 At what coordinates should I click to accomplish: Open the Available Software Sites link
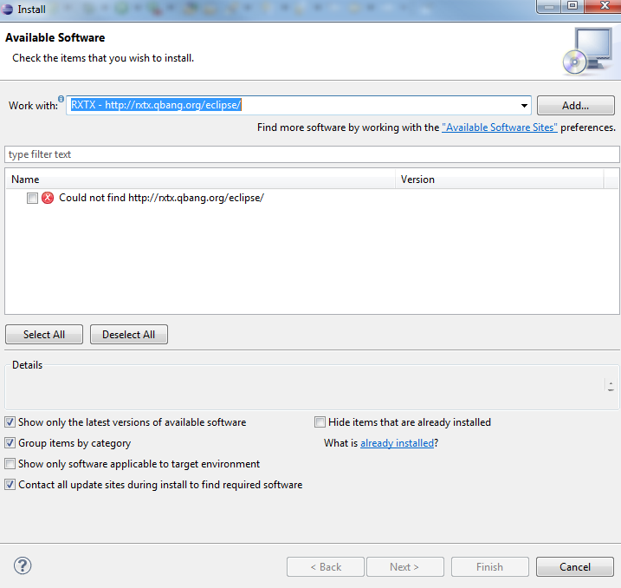(500, 127)
